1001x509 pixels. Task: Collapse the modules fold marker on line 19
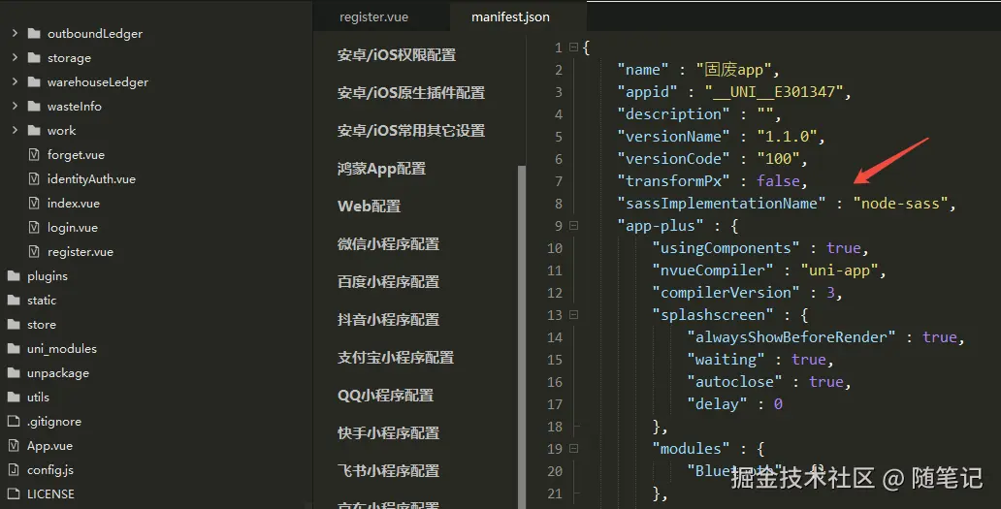tap(573, 448)
